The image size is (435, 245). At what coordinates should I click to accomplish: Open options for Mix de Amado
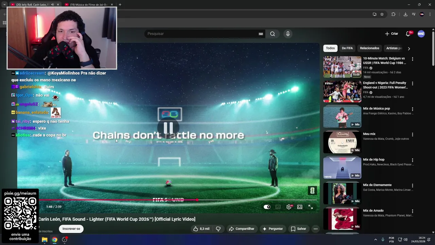pyautogui.click(x=413, y=211)
